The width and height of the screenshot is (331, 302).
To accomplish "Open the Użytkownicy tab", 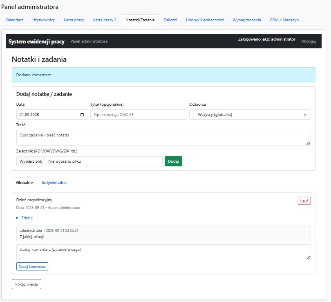I will tap(43, 20).
